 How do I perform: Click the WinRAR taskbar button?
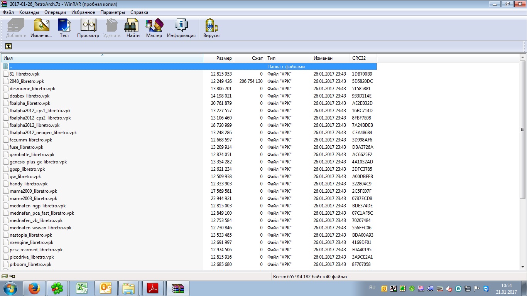[177, 288]
